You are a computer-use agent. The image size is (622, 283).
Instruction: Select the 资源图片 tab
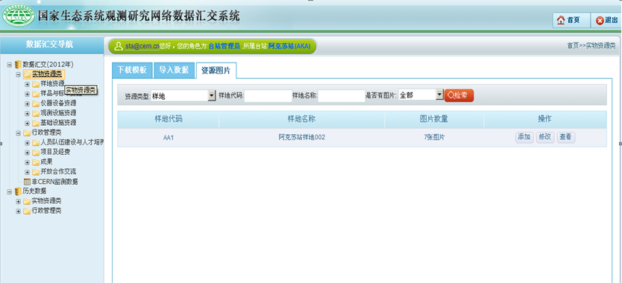tap(216, 71)
